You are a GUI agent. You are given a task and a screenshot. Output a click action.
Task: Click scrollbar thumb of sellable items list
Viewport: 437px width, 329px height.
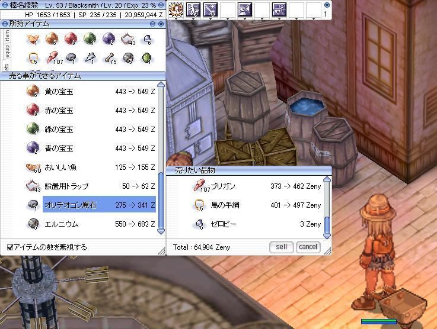tap(161, 201)
